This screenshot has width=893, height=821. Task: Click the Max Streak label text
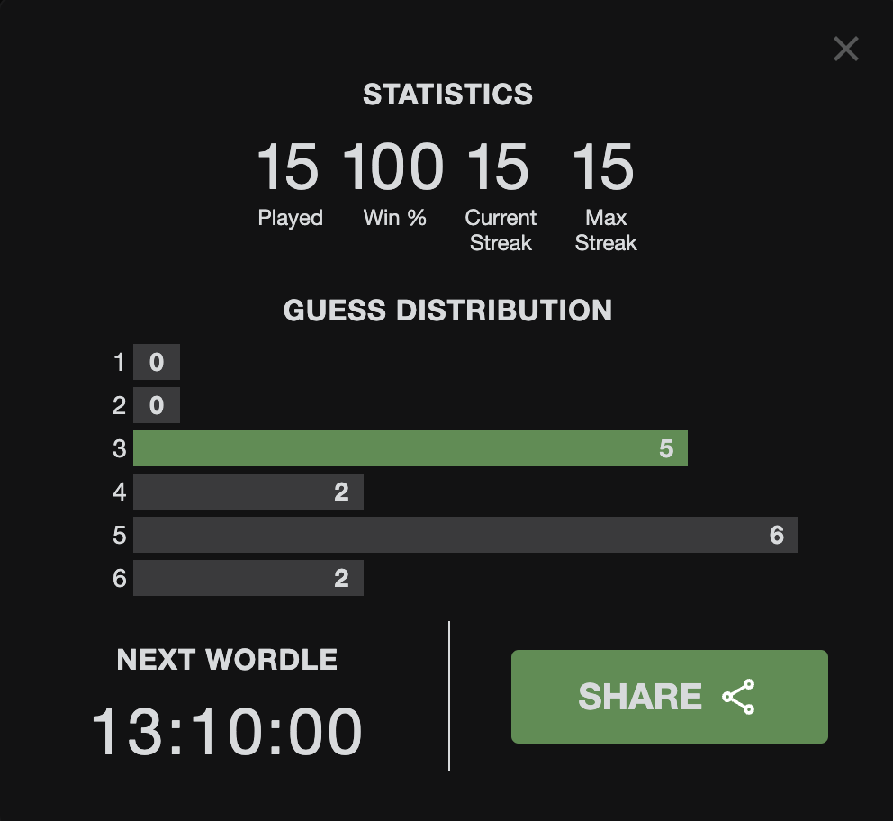pyautogui.click(x=606, y=230)
